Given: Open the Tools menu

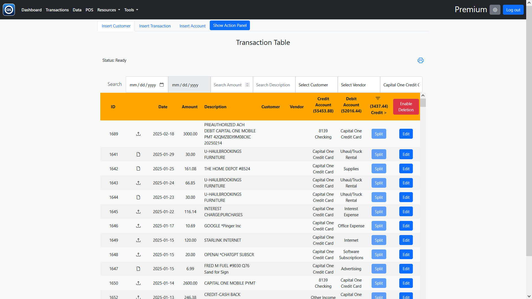Looking at the screenshot, I should pos(131,10).
